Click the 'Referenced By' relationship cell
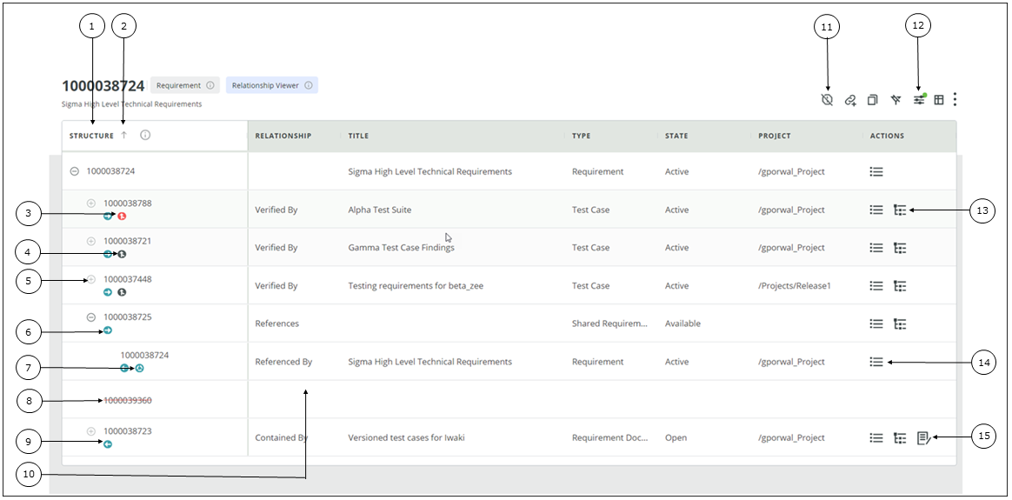This screenshot has height=500, width=1012. click(283, 362)
